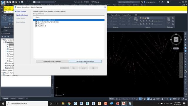Click the workspace switching gear icon
Viewport: 188px width, 106px height.
(x=162, y=99)
